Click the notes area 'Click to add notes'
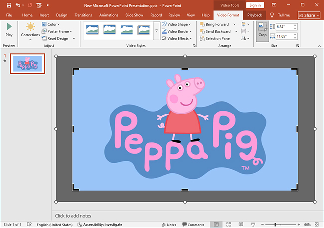 pos(73,216)
